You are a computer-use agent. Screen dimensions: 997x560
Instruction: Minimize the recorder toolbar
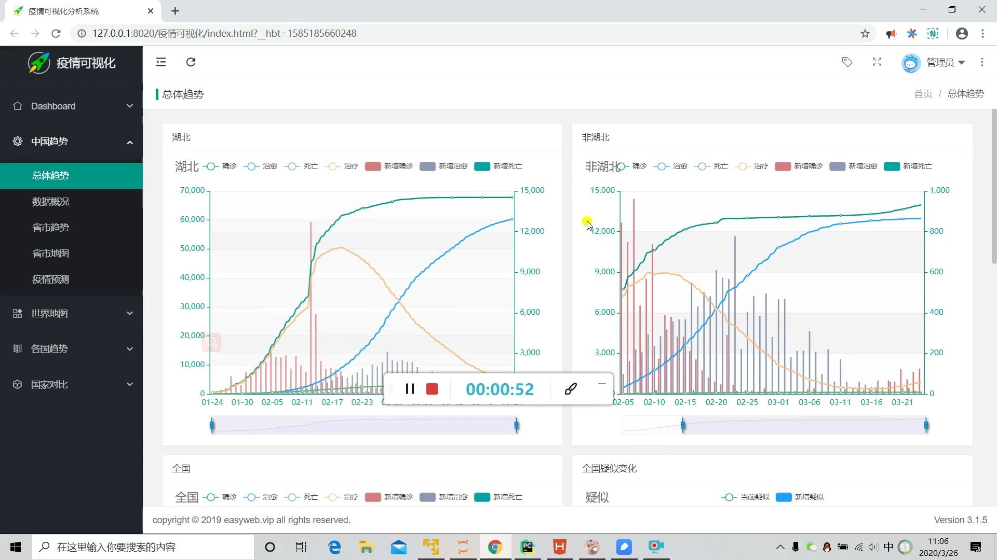point(602,384)
